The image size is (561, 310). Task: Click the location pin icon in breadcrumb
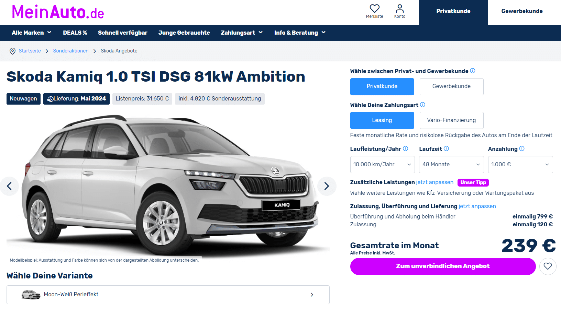coord(12,51)
